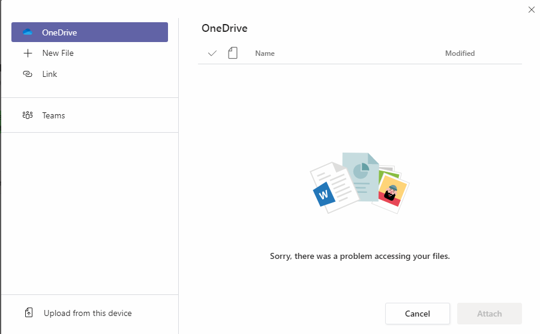Toggle the select-all checkmark in header
The image size is (540, 334).
212,53
